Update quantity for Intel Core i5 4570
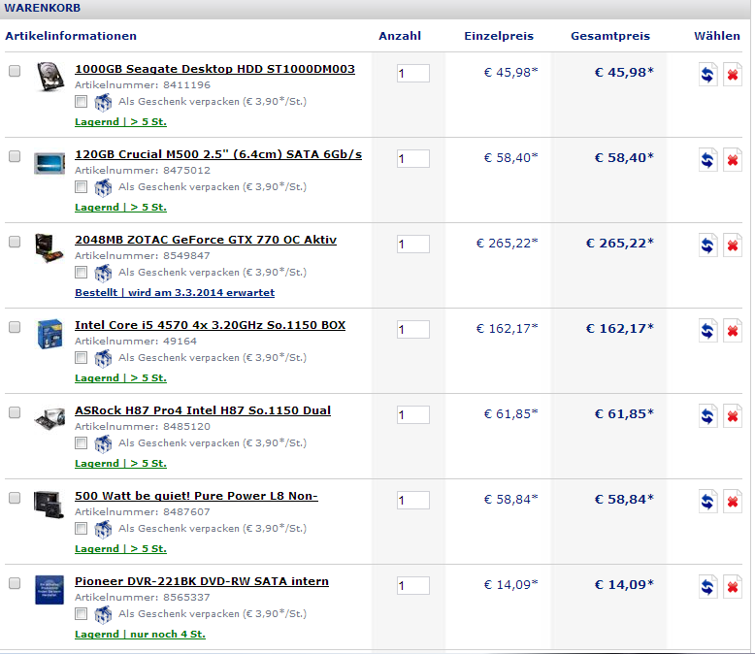Image resolution: width=755 pixels, height=654 pixels. [707, 331]
